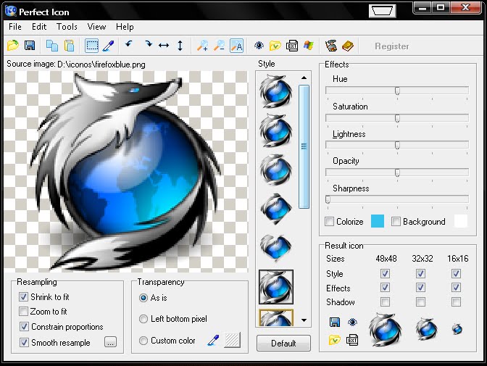Click the Opacity slider
Screen dimensions: 487x366
[397, 172]
